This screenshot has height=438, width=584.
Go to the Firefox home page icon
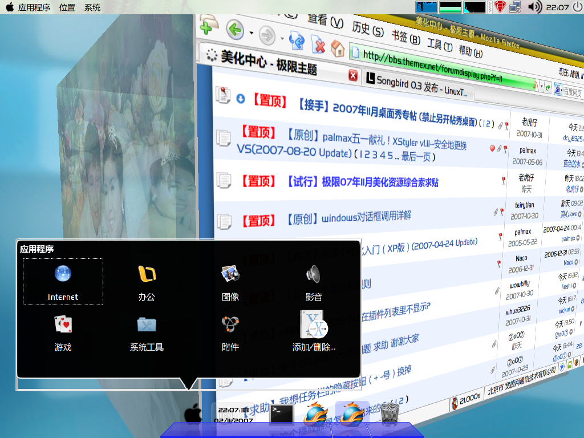(x=338, y=49)
